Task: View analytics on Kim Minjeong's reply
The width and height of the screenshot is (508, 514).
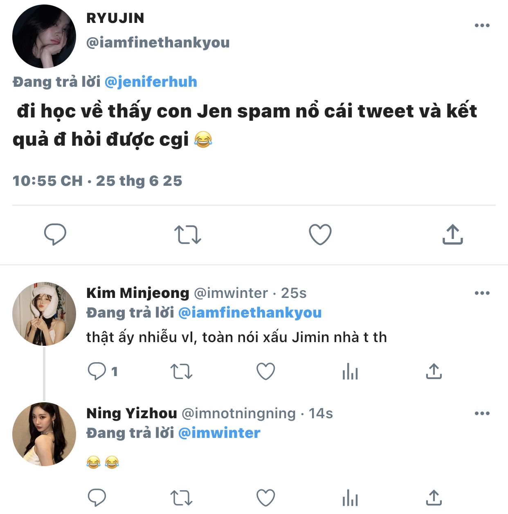Action: pos(350,372)
